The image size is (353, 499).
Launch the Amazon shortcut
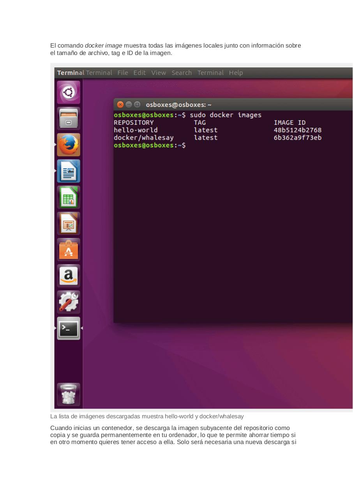click(68, 276)
